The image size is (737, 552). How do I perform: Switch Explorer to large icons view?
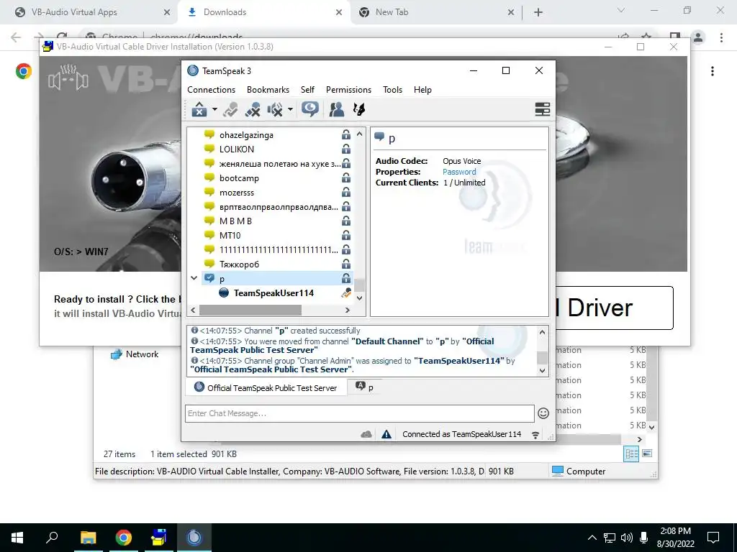pos(647,454)
